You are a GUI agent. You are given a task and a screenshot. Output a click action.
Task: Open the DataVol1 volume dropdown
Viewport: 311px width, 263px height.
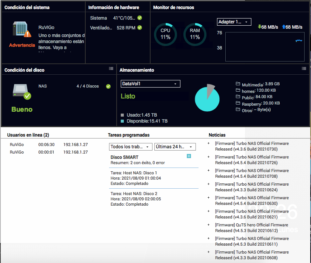150,84
